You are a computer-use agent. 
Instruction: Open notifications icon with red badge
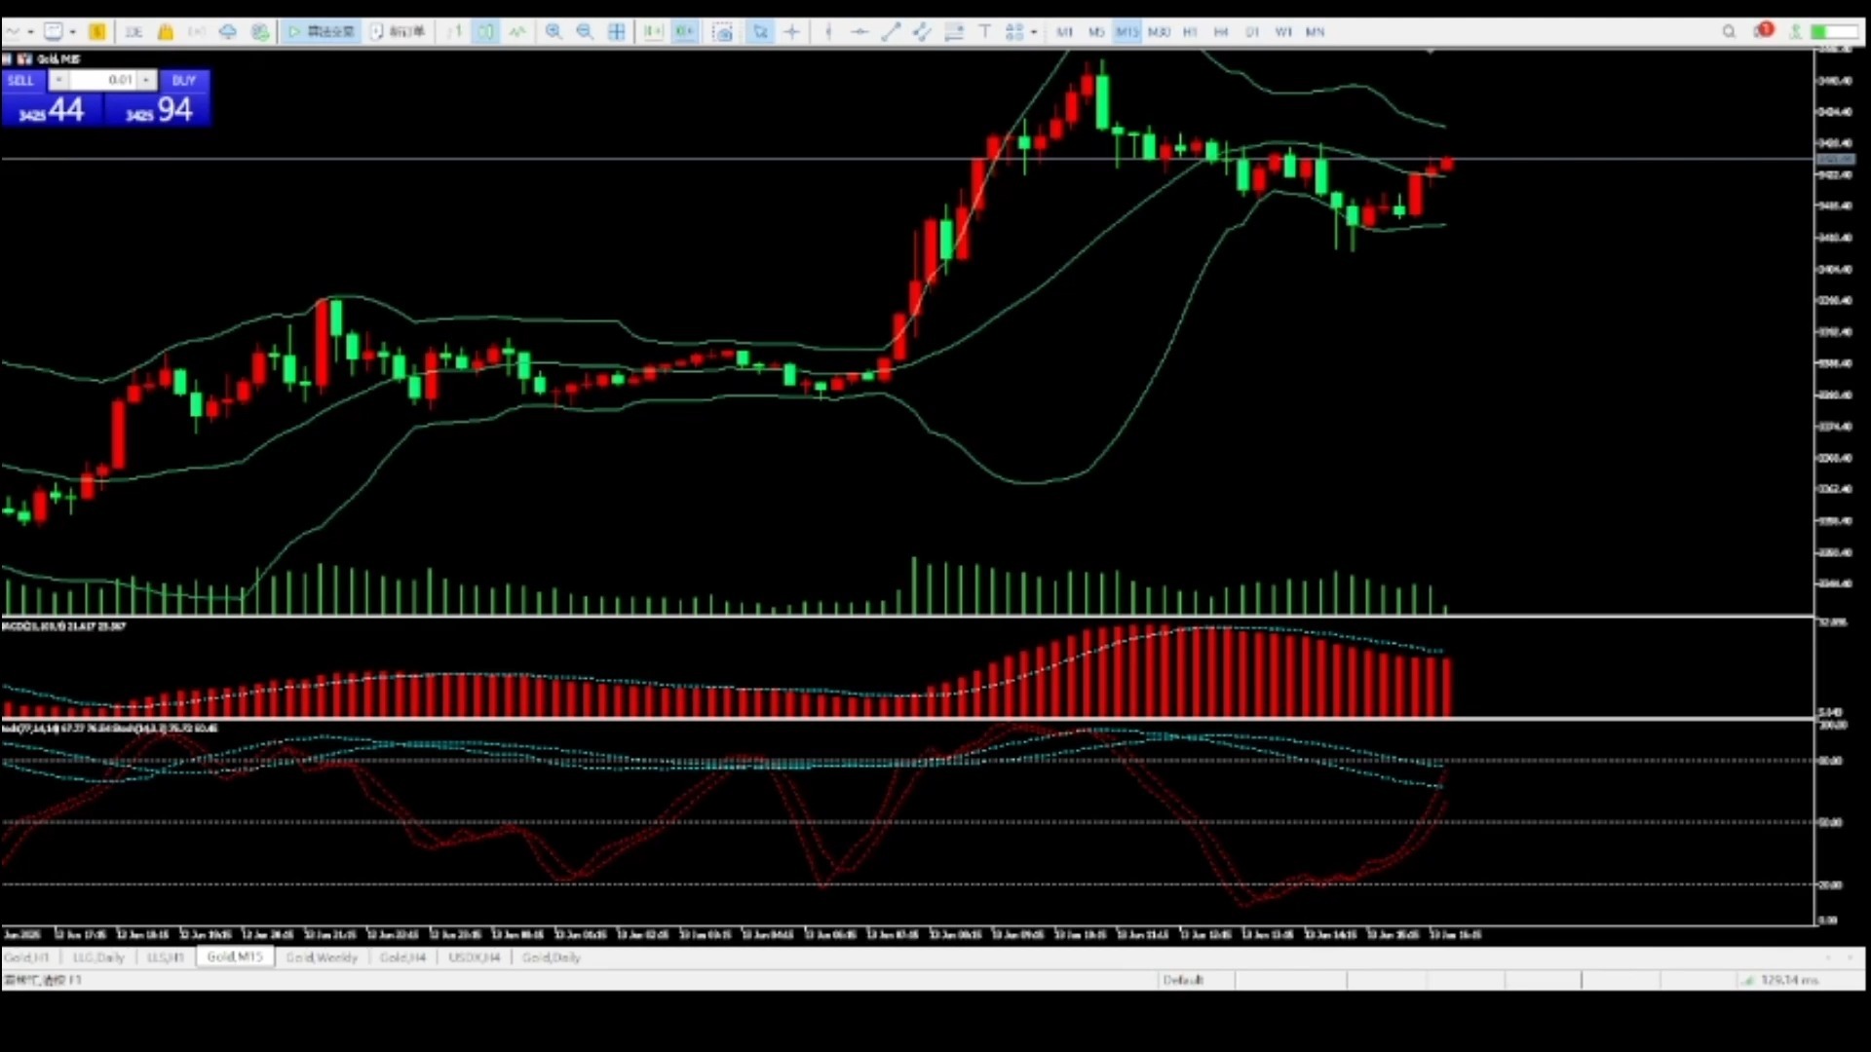tap(1762, 31)
